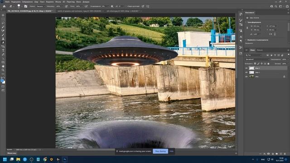Select the Lasso tool

point(3,23)
